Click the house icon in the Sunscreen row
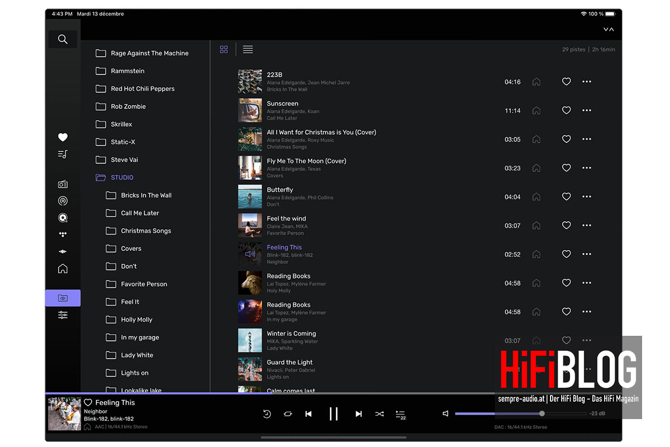The image size is (670, 447). [537, 111]
